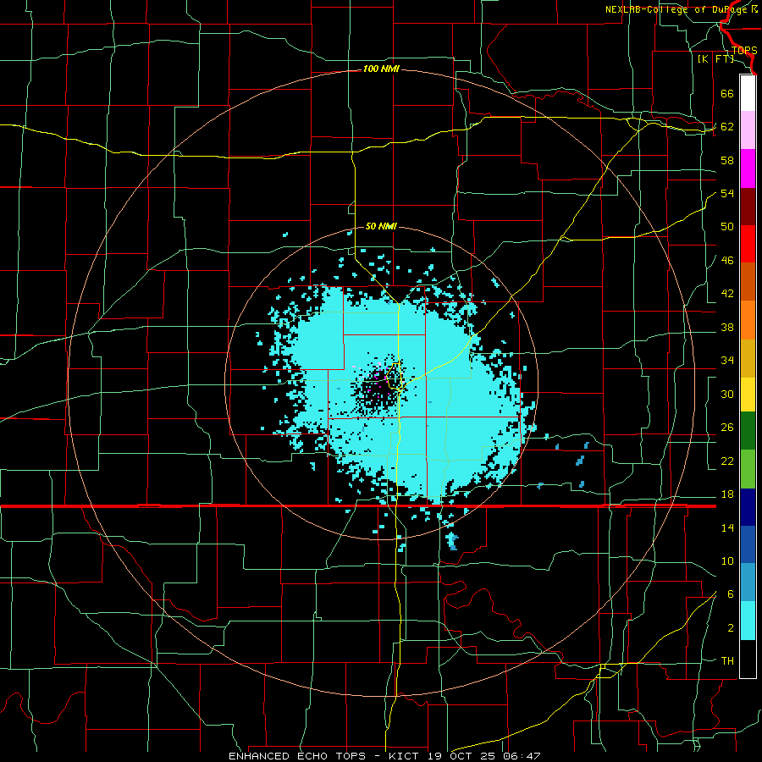Click the navy blue legend swatch
This screenshot has width=762, height=762.
click(x=748, y=507)
